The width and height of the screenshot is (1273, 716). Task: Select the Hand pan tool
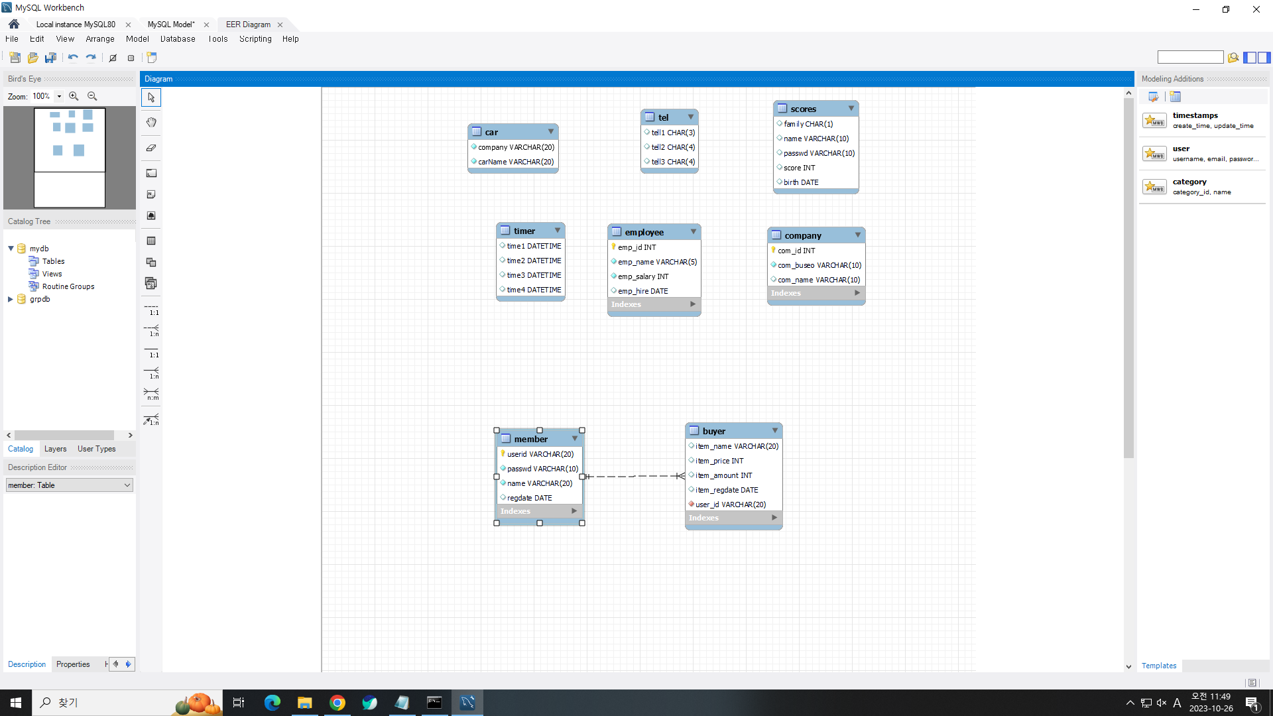click(x=151, y=123)
